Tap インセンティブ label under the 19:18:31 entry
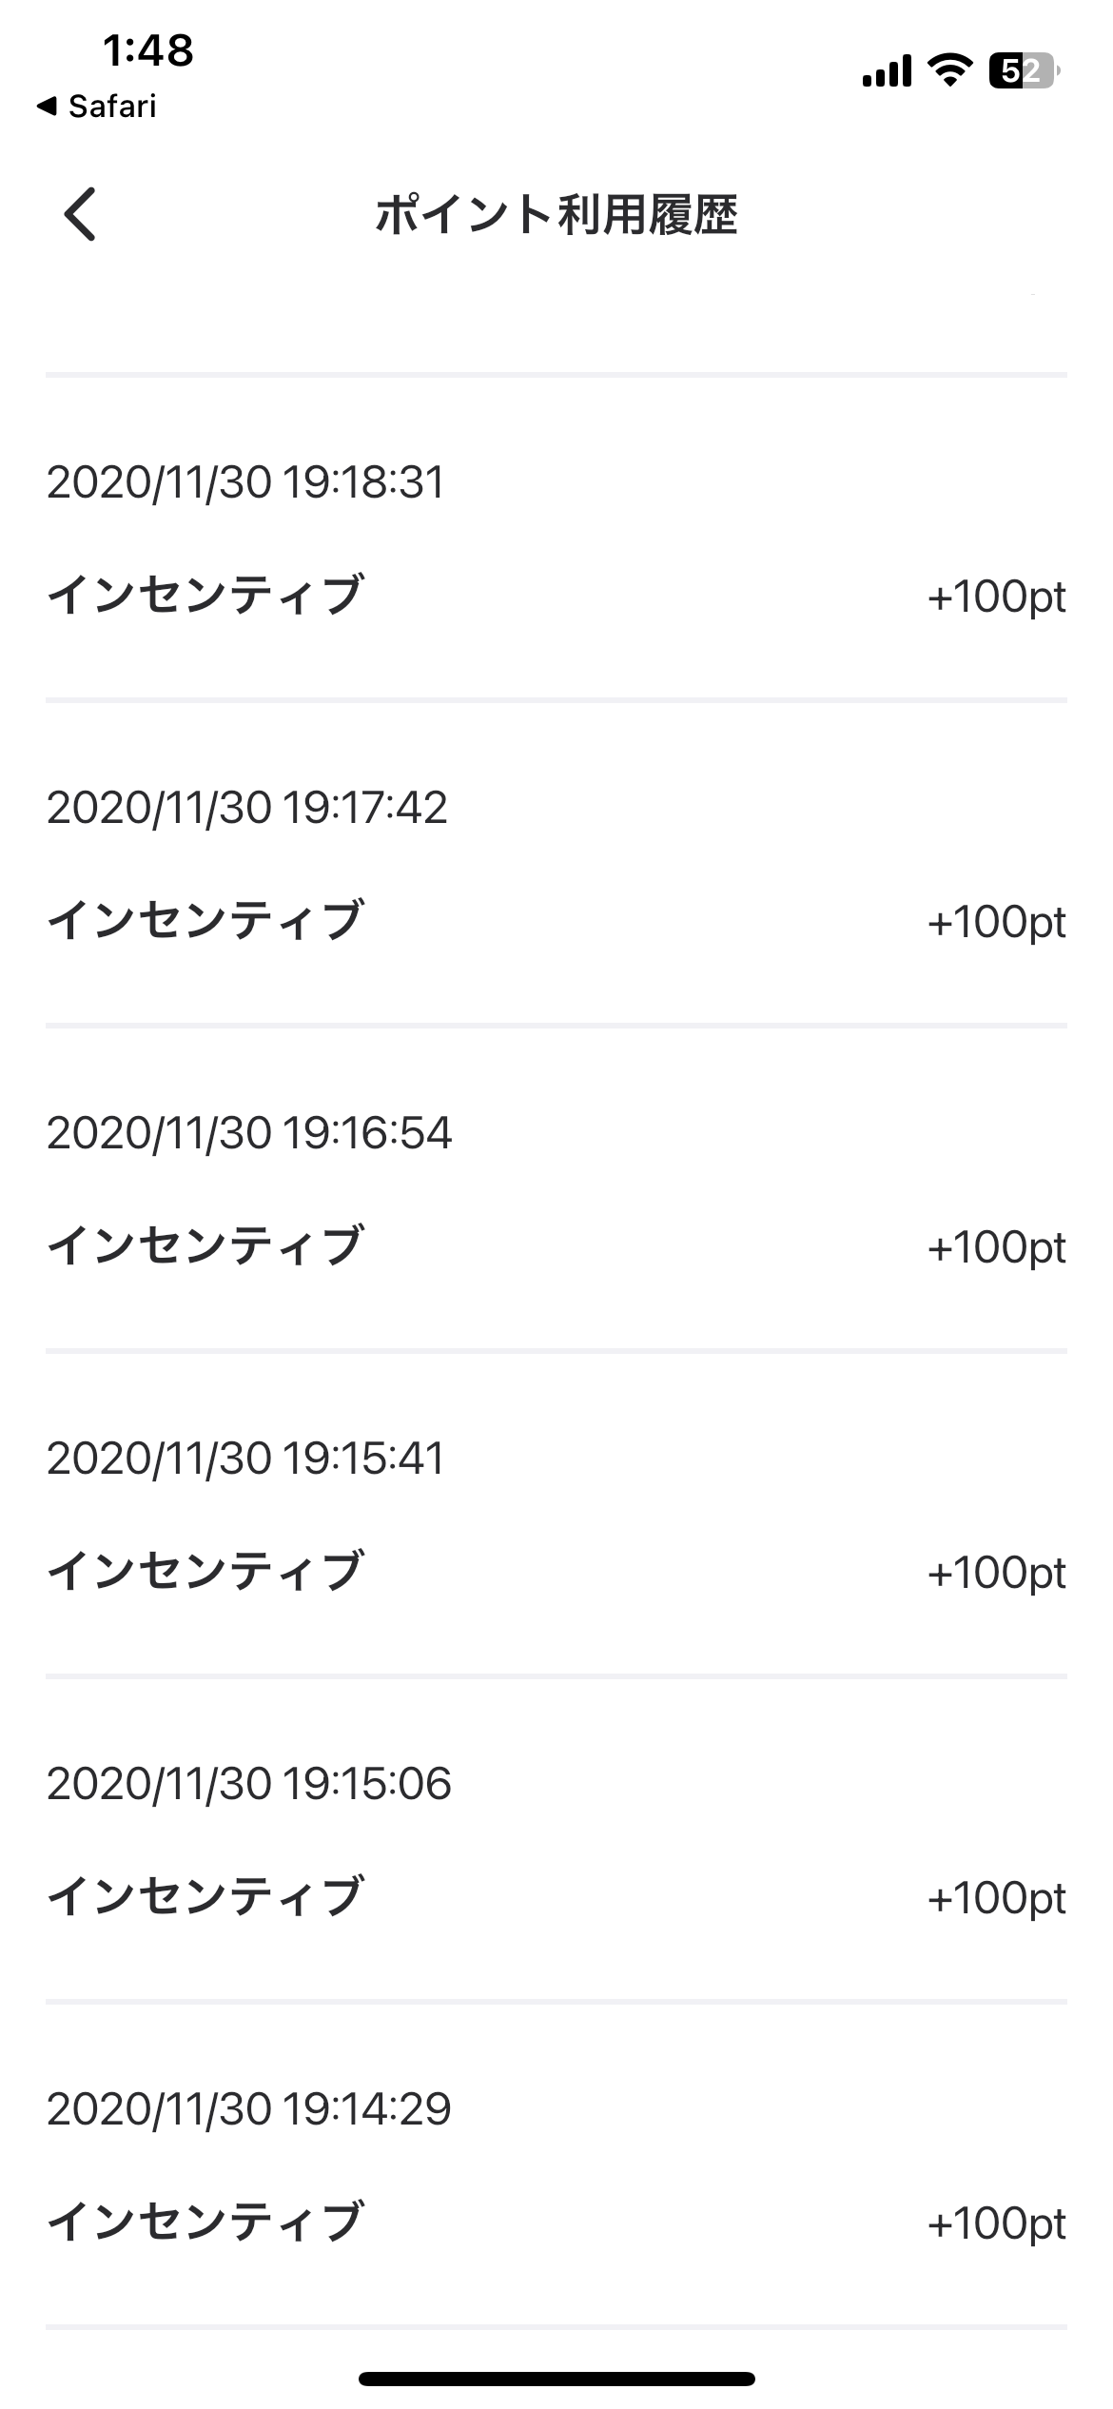Image resolution: width=1113 pixels, height=2409 pixels. pyautogui.click(x=205, y=596)
